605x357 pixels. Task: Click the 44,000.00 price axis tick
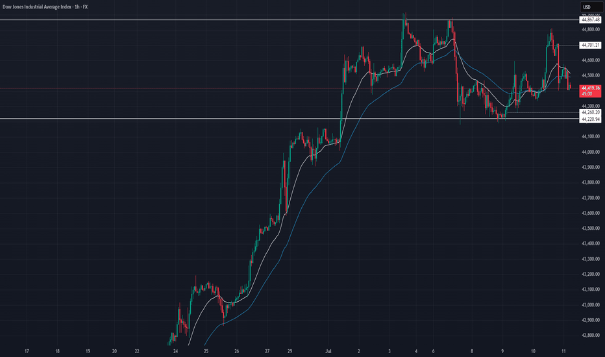pos(590,152)
